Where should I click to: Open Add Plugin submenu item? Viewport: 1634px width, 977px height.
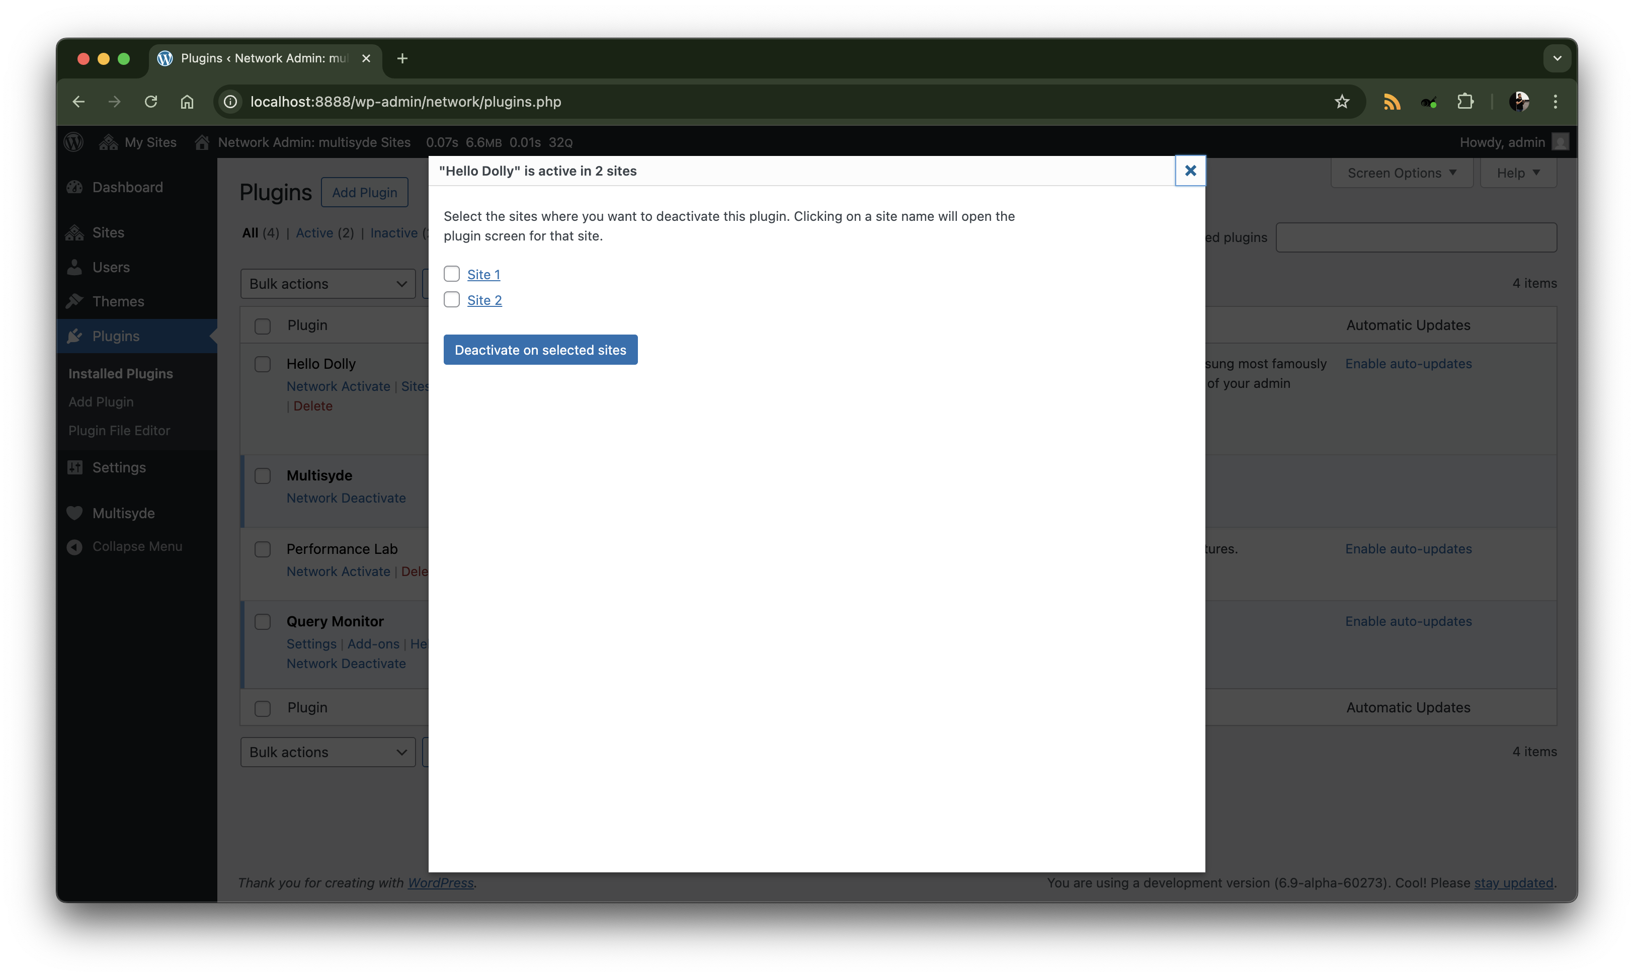101,401
